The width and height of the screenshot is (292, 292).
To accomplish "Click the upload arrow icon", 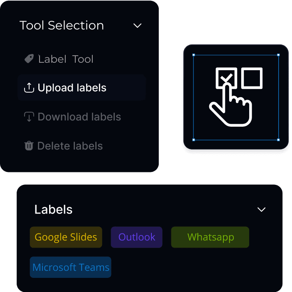I will (29, 88).
